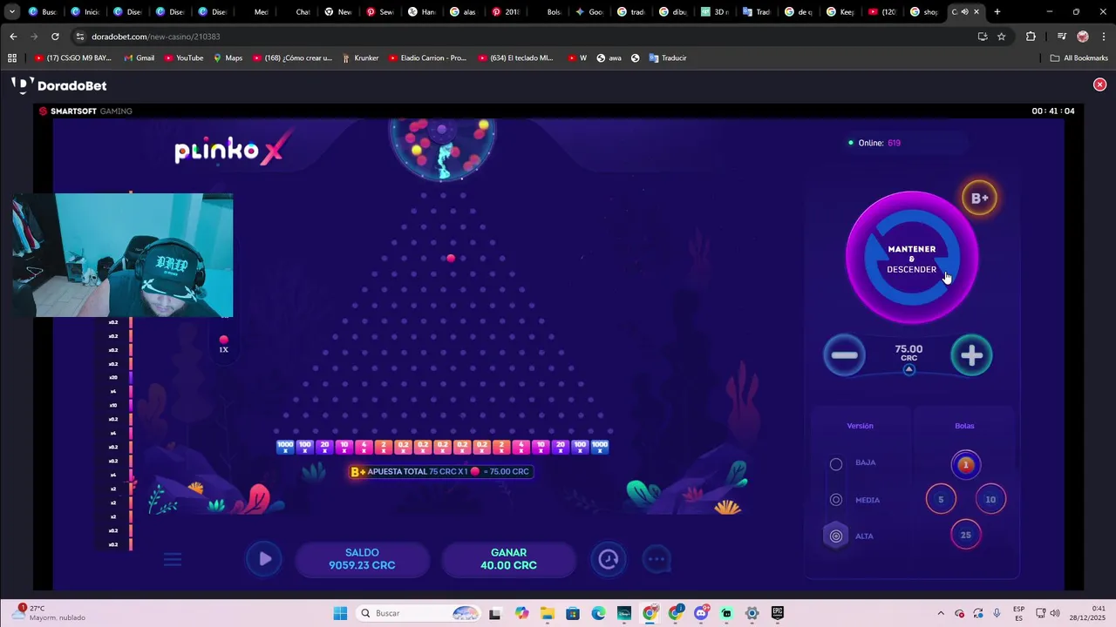This screenshot has width=1116, height=627.
Task: Open the Maps bookmark
Action: (228, 57)
